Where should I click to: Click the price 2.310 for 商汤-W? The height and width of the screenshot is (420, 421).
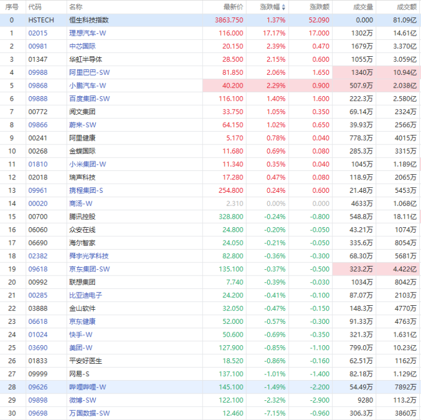(x=235, y=204)
